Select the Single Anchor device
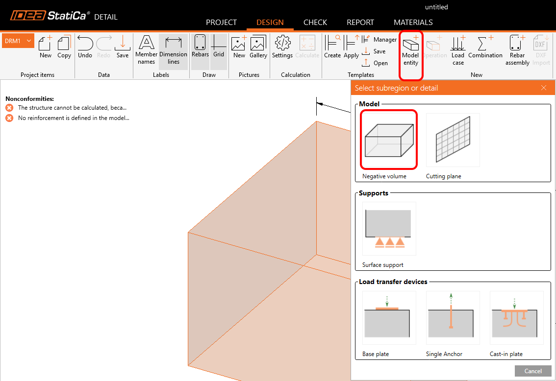 453,318
